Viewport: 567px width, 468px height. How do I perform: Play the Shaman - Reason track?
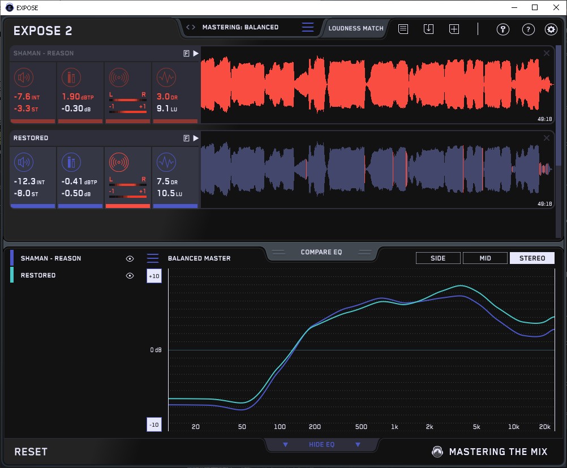click(196, 54)
